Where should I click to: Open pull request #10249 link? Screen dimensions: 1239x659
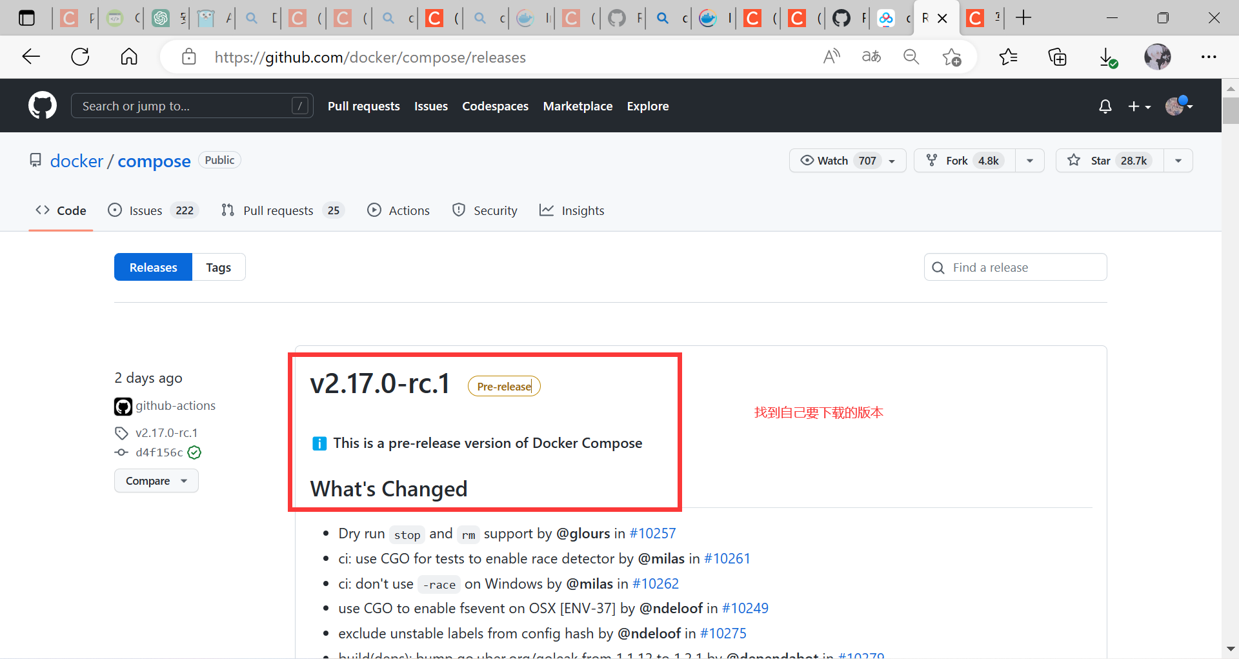pos(745,609)
